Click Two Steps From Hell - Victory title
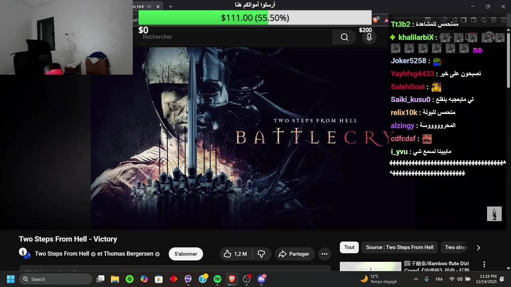Image resolution: width=511 pixels, height=287 pixels. (x=68, y=239)
